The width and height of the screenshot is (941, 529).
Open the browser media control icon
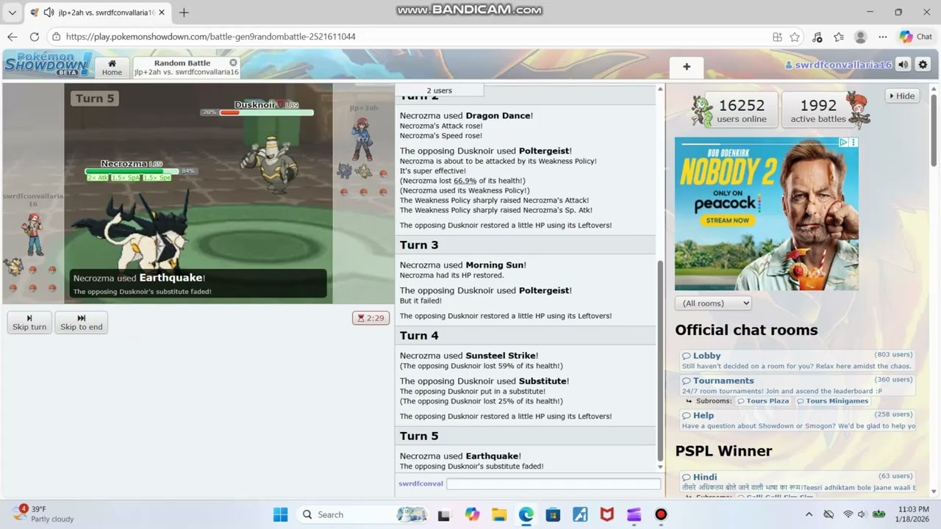point(817,37)
